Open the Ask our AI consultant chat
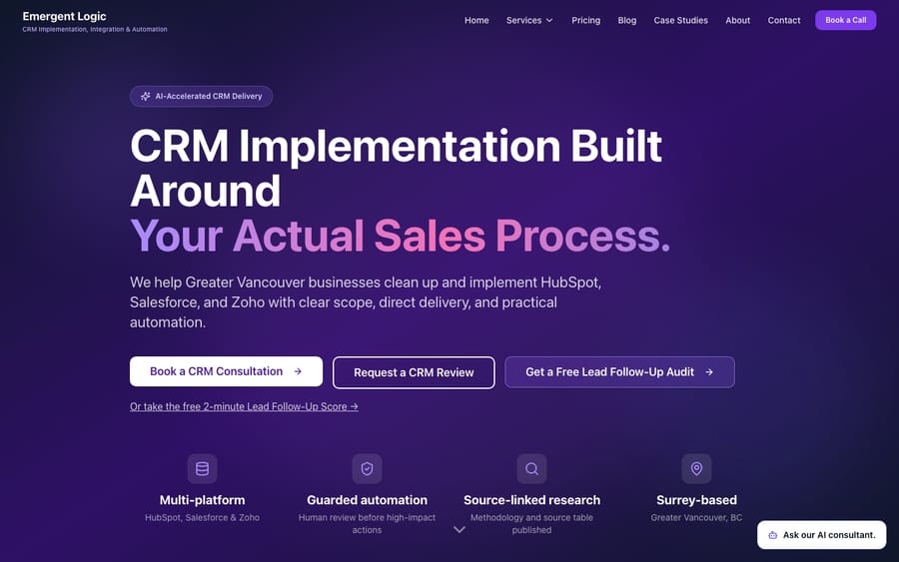The height and width of the screenshot is (562, 899). pos(822,535)
